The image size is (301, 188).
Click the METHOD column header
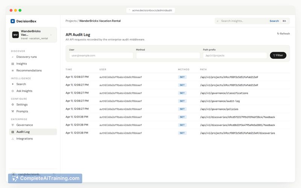[x=184, y=70]
